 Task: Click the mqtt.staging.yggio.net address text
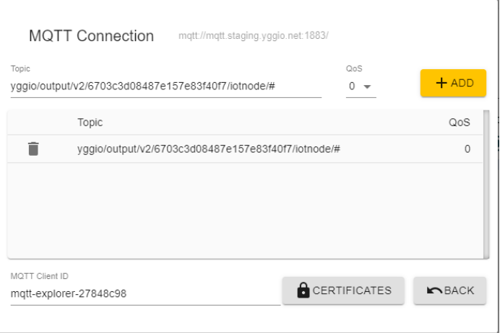254,36
